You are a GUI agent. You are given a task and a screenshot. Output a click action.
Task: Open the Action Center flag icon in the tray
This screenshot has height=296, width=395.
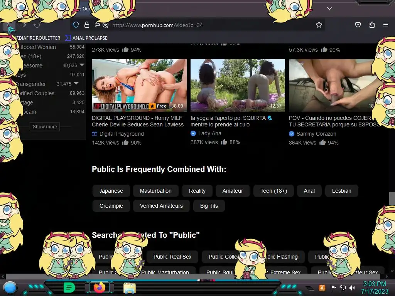tap(333, 288)
